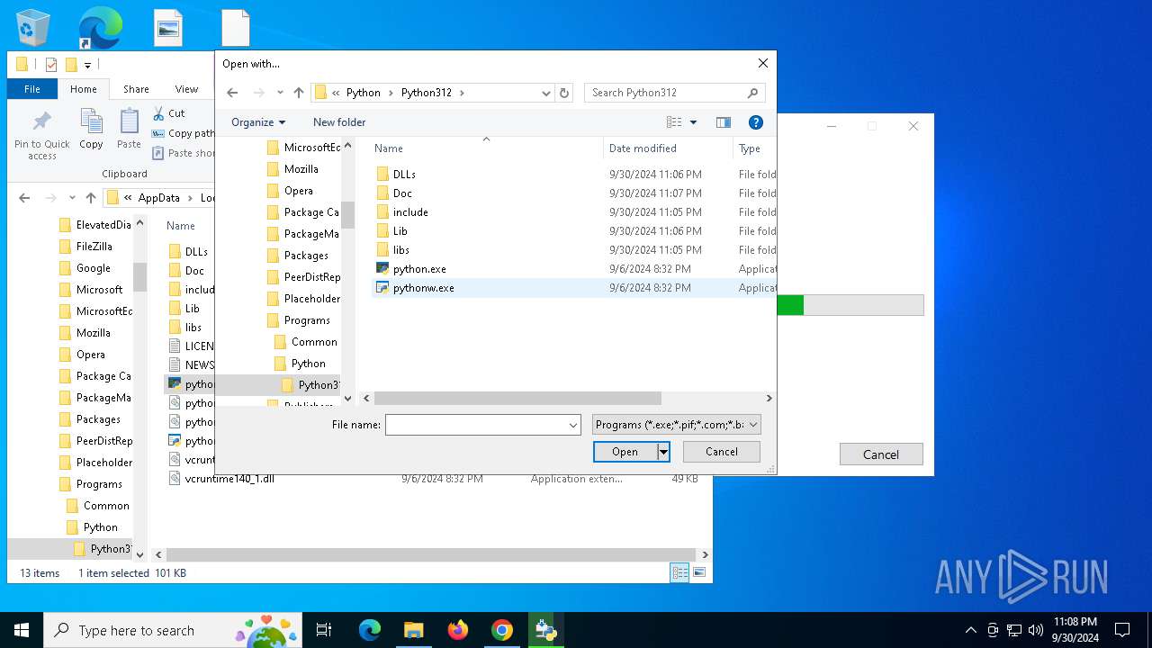Open the libs folder in the dialog
The height and width of the screenshot is (648, 1152).
point(400,250)
